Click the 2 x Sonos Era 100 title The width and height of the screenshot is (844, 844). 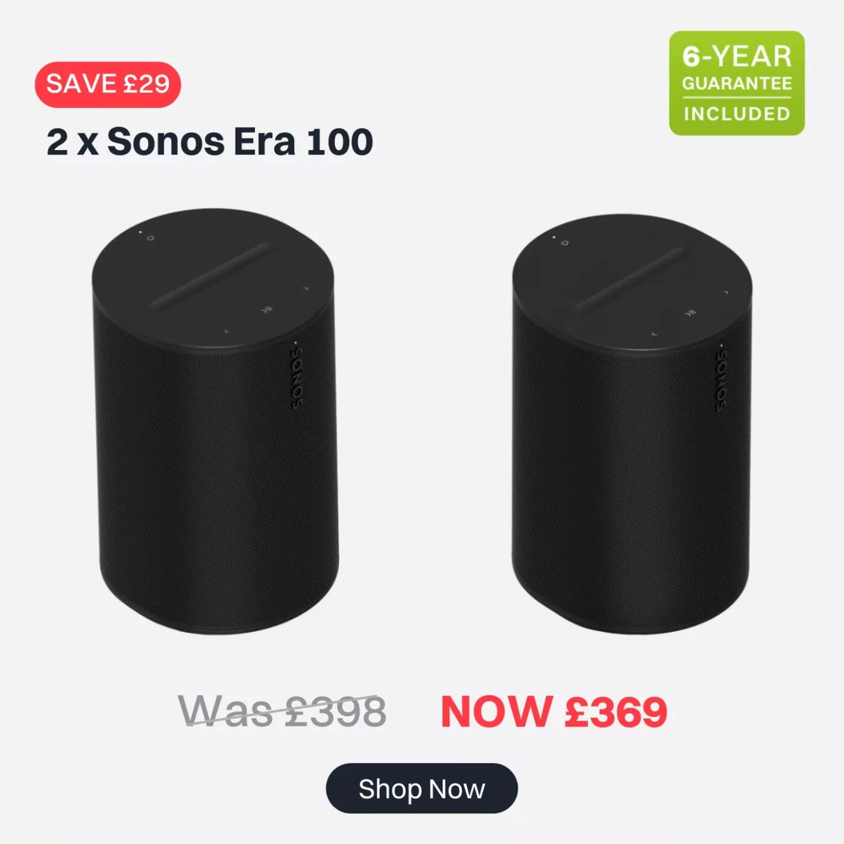click(x=210, y=142)
